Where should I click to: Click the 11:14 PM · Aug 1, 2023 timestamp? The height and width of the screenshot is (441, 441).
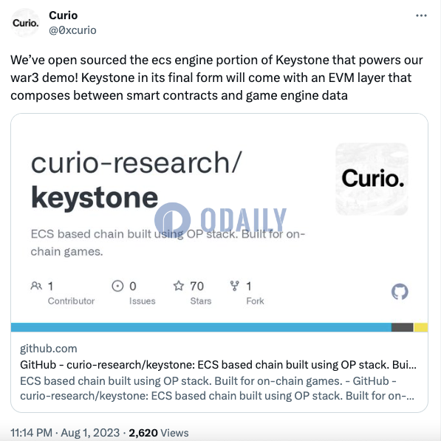tap(65, 433)
